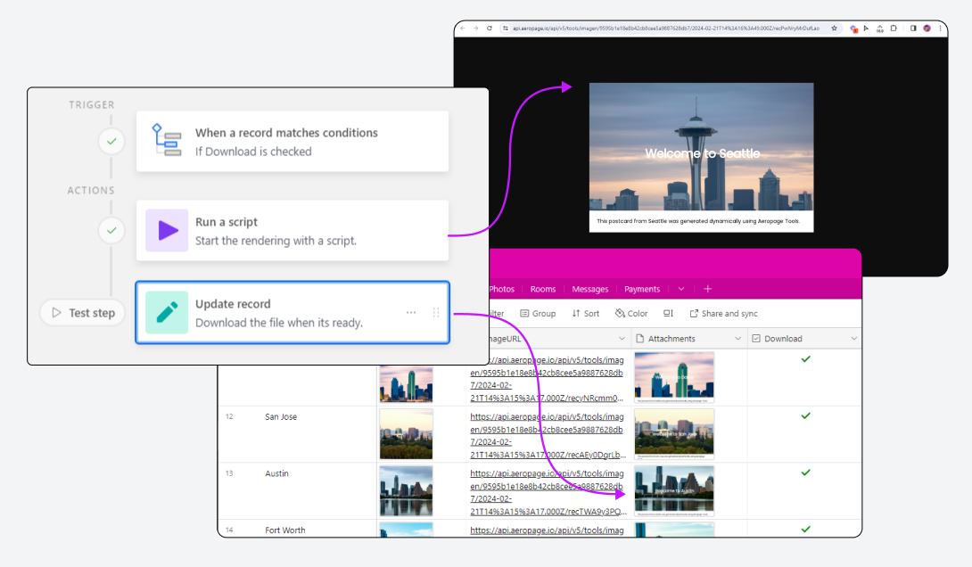Open the browser extensions puzzle icon
Image resolution: width=972 pixels, height=567 pixels.
coord(894,29)
